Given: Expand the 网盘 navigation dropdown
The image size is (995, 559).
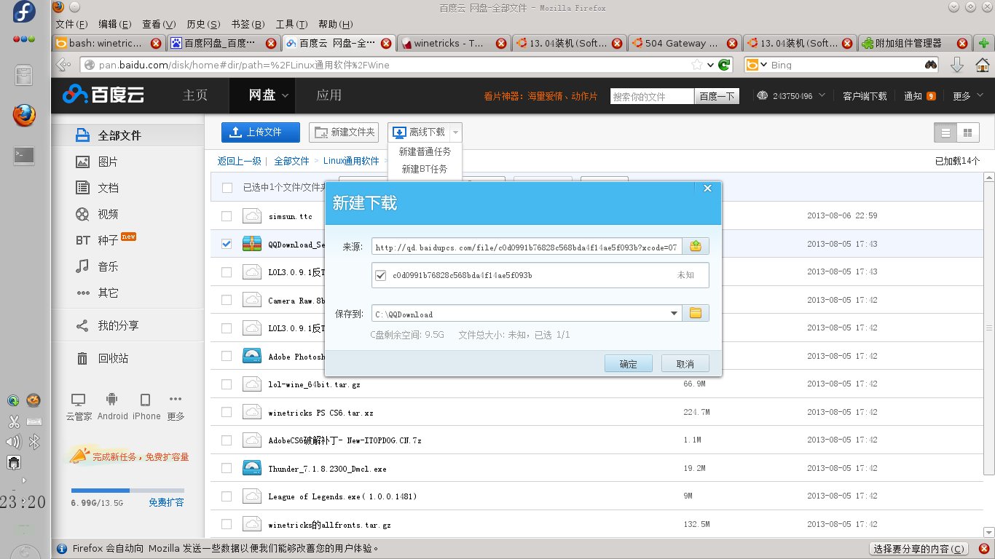Looking at the screenshot, I should click(x=285, y=95).
